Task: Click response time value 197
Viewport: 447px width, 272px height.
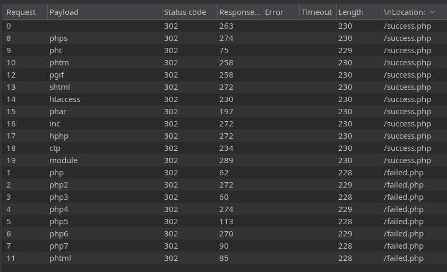Action: point(226,112)
